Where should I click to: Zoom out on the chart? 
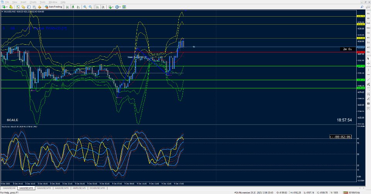tap(90, 7)
